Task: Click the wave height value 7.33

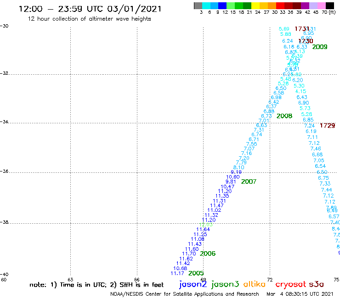Action: pyautogui.click(x=325, y=183)
